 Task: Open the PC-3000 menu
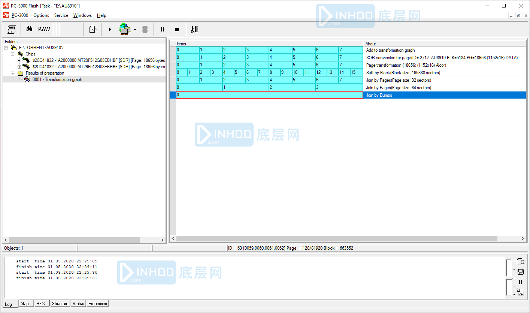point(20,15)
